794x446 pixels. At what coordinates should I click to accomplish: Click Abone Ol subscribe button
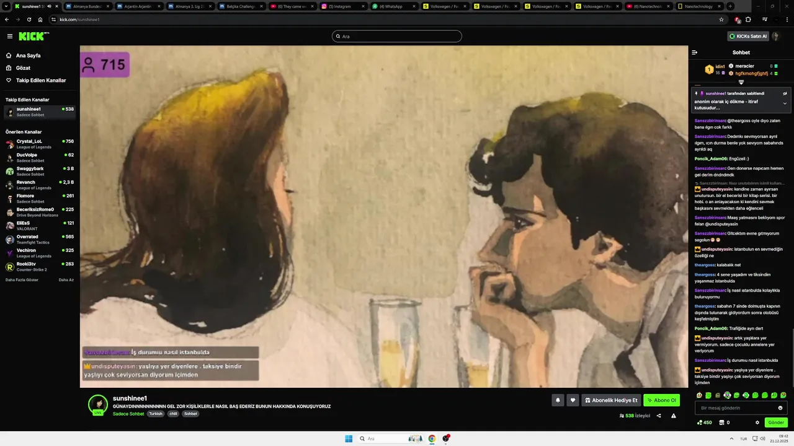pyautogui.click(x=662, y=400)
